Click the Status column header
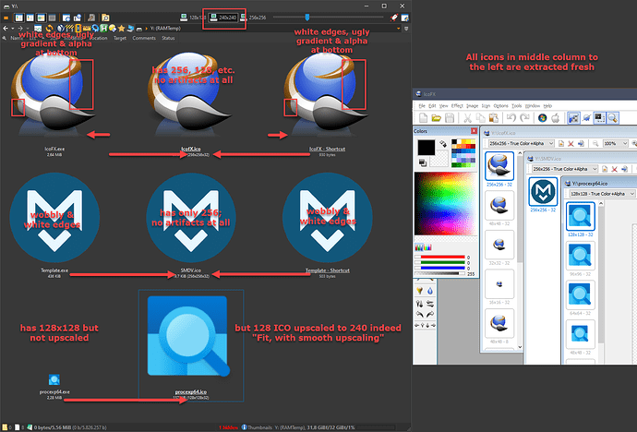The height and width of the screenshot is (432, 637). point(168,38)
